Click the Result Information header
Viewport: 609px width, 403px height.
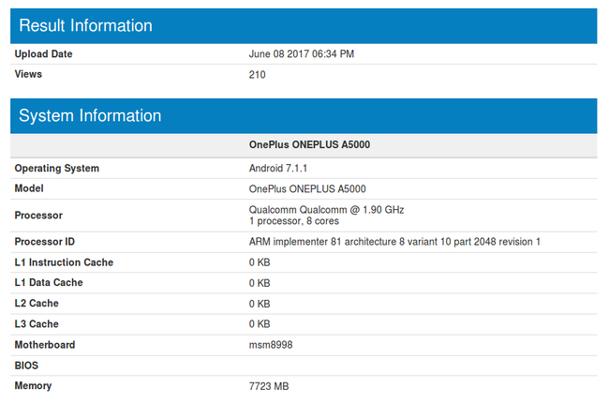(85, 26)
